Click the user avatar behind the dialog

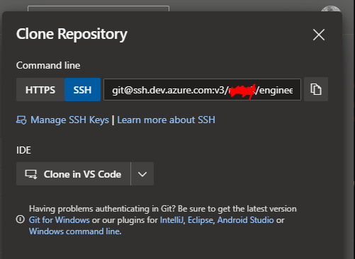tap(331, 9)
